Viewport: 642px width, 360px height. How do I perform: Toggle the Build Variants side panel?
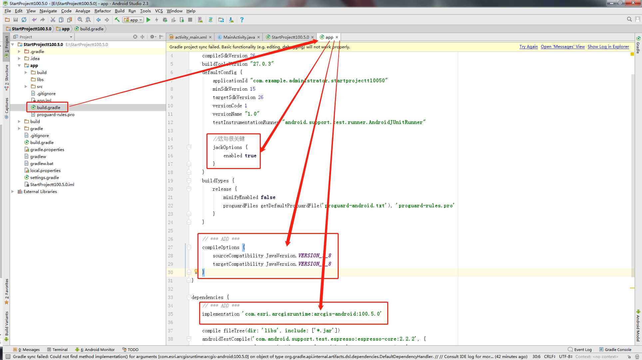click(x=6, y=326)
